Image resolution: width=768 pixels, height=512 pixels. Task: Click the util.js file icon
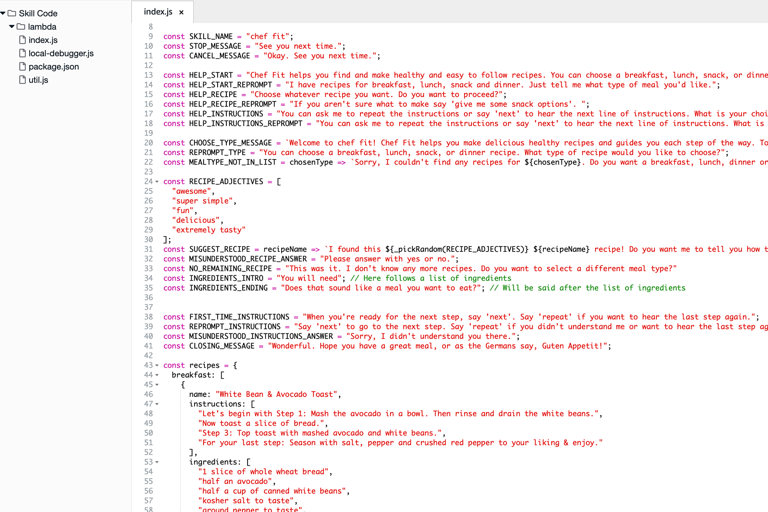(x=23, y=80)
